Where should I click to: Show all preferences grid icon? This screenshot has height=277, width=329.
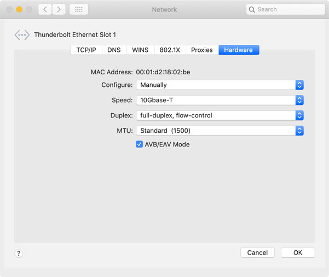[x=79, y=9]
